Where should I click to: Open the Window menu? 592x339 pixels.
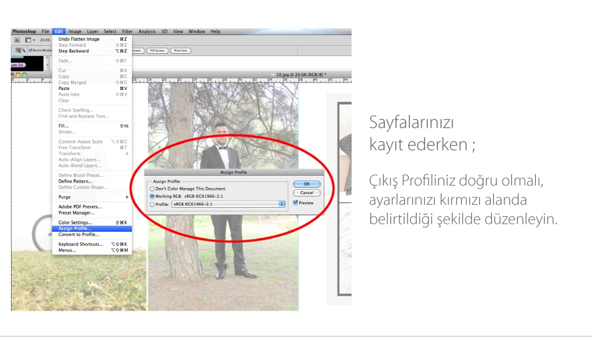coord(197,31)
